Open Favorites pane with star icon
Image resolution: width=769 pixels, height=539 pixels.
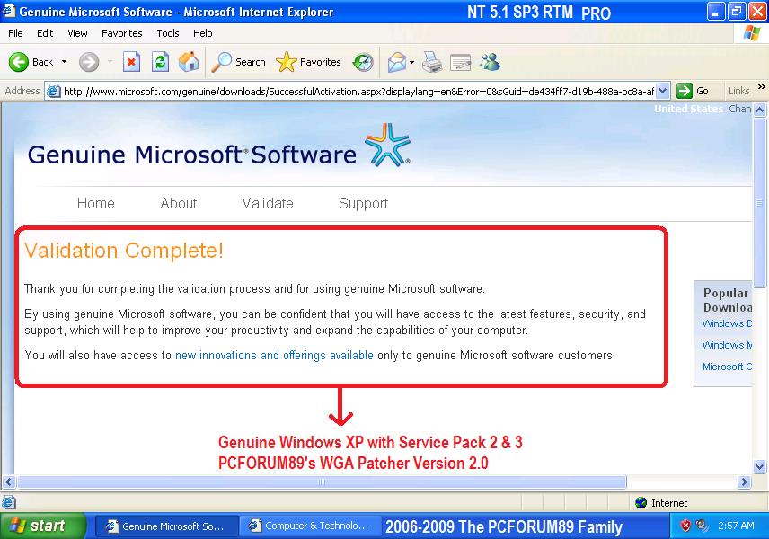click(x=308, y=62)
